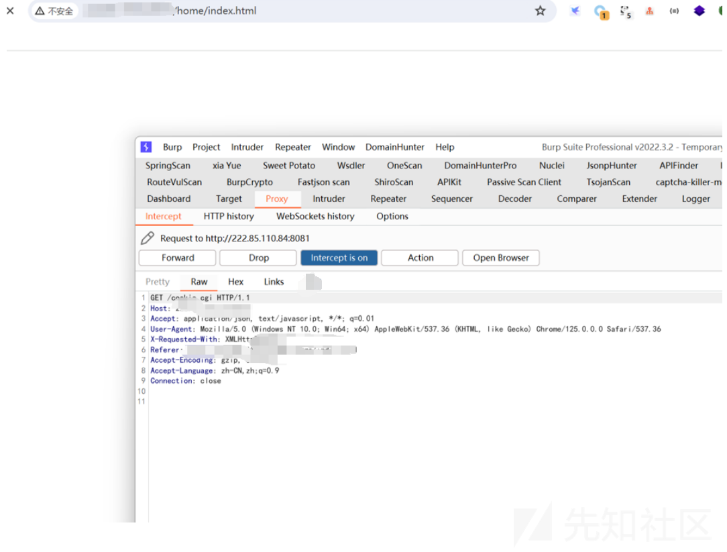Select the Fastjson scan tab
This screenshot has width=727, height=552.
324,182
